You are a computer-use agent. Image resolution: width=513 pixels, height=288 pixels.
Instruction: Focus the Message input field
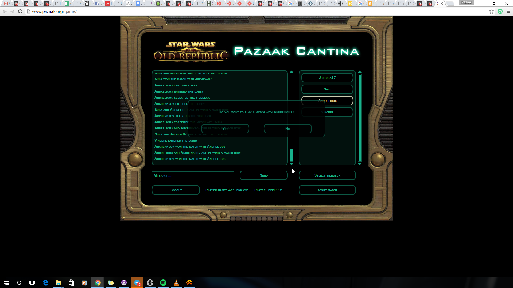tap(193, 175)
